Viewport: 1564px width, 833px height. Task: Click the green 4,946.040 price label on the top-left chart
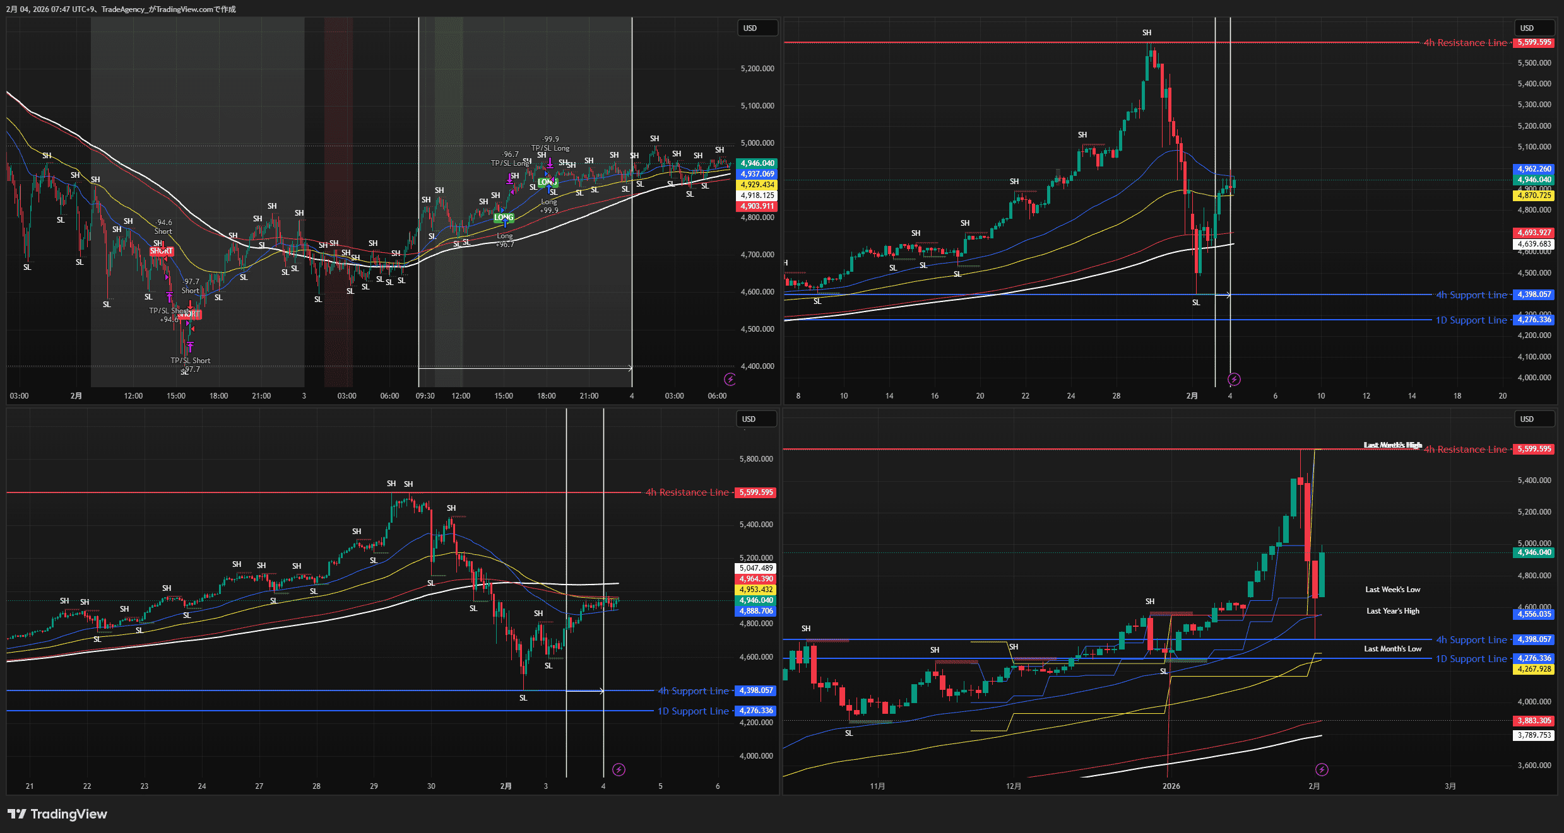click(757, 163)
